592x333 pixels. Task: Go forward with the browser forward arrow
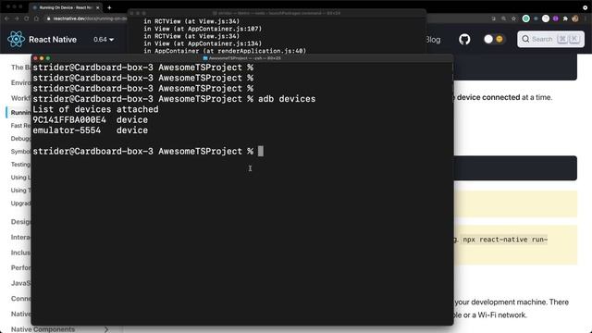point(17,18)
